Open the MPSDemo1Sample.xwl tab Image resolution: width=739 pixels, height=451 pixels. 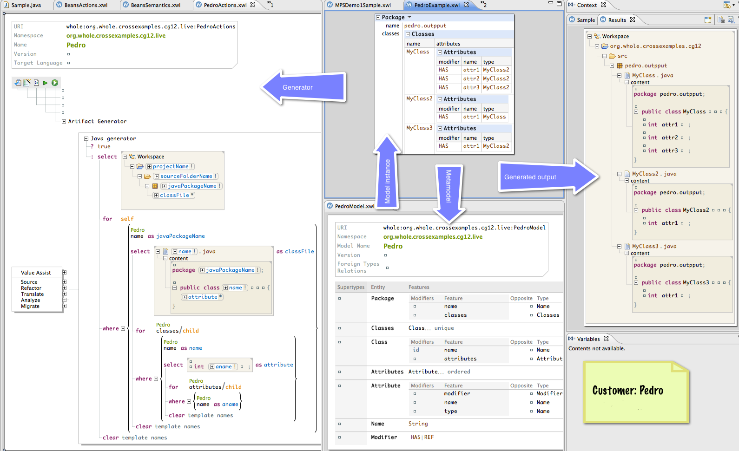click(363, 5)
